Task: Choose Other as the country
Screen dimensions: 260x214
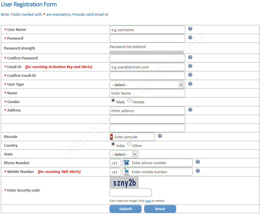Action: pyautogui.click(x=129, y=144)
